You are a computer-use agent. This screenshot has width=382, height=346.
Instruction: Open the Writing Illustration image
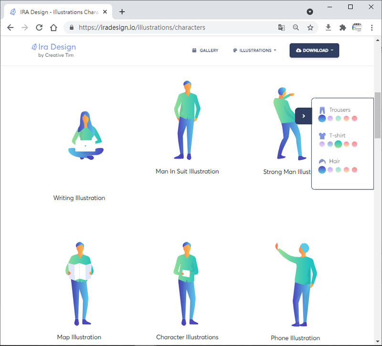86,136
